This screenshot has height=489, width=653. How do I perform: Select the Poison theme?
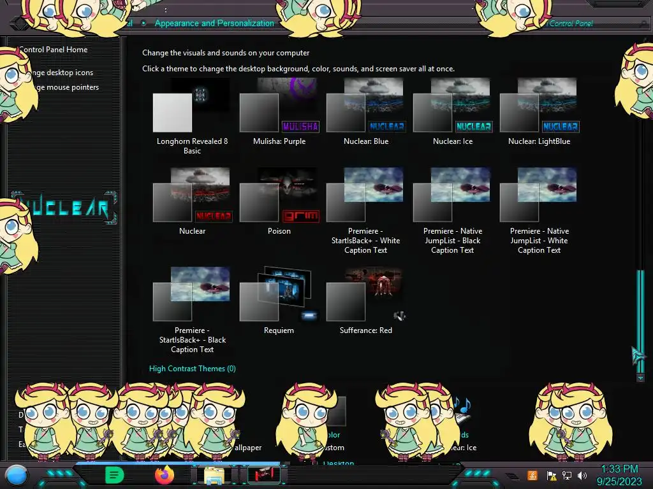coord(279,201)
